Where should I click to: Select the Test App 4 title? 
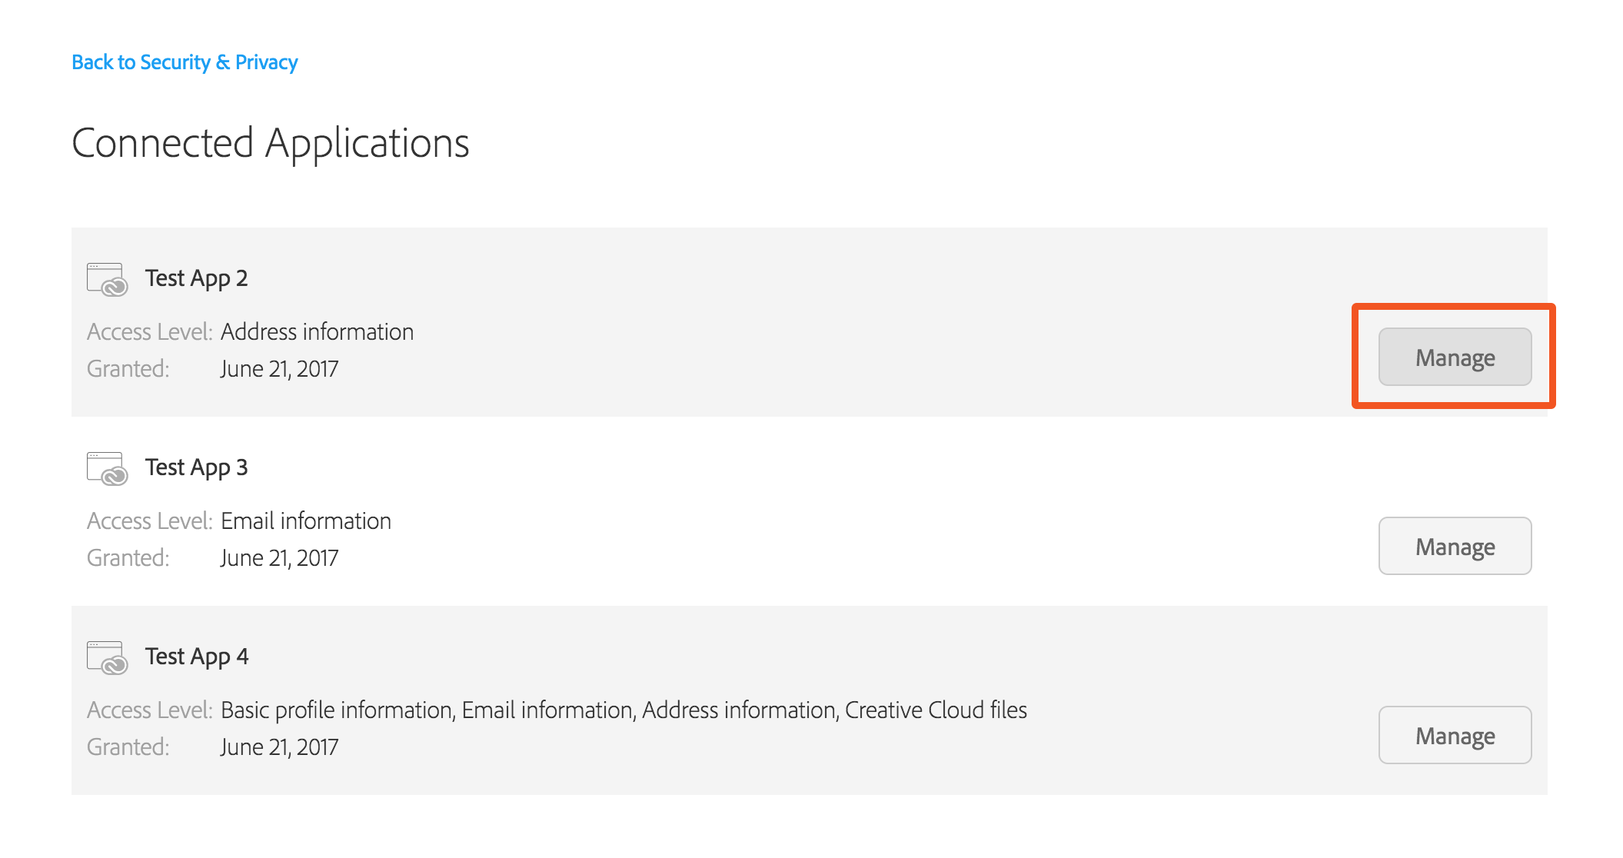click(x=197, y=657)
